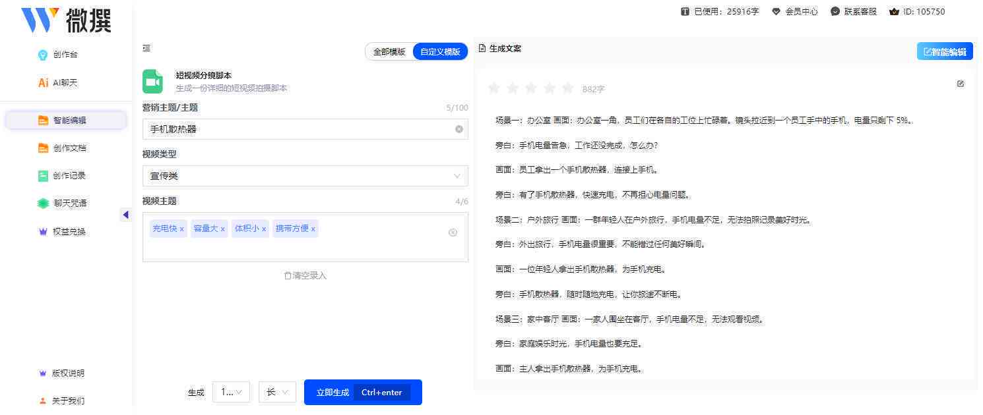
Task: Click the 已使用:25916字 text
Action: pyautogui.click(x=726, y=11)
